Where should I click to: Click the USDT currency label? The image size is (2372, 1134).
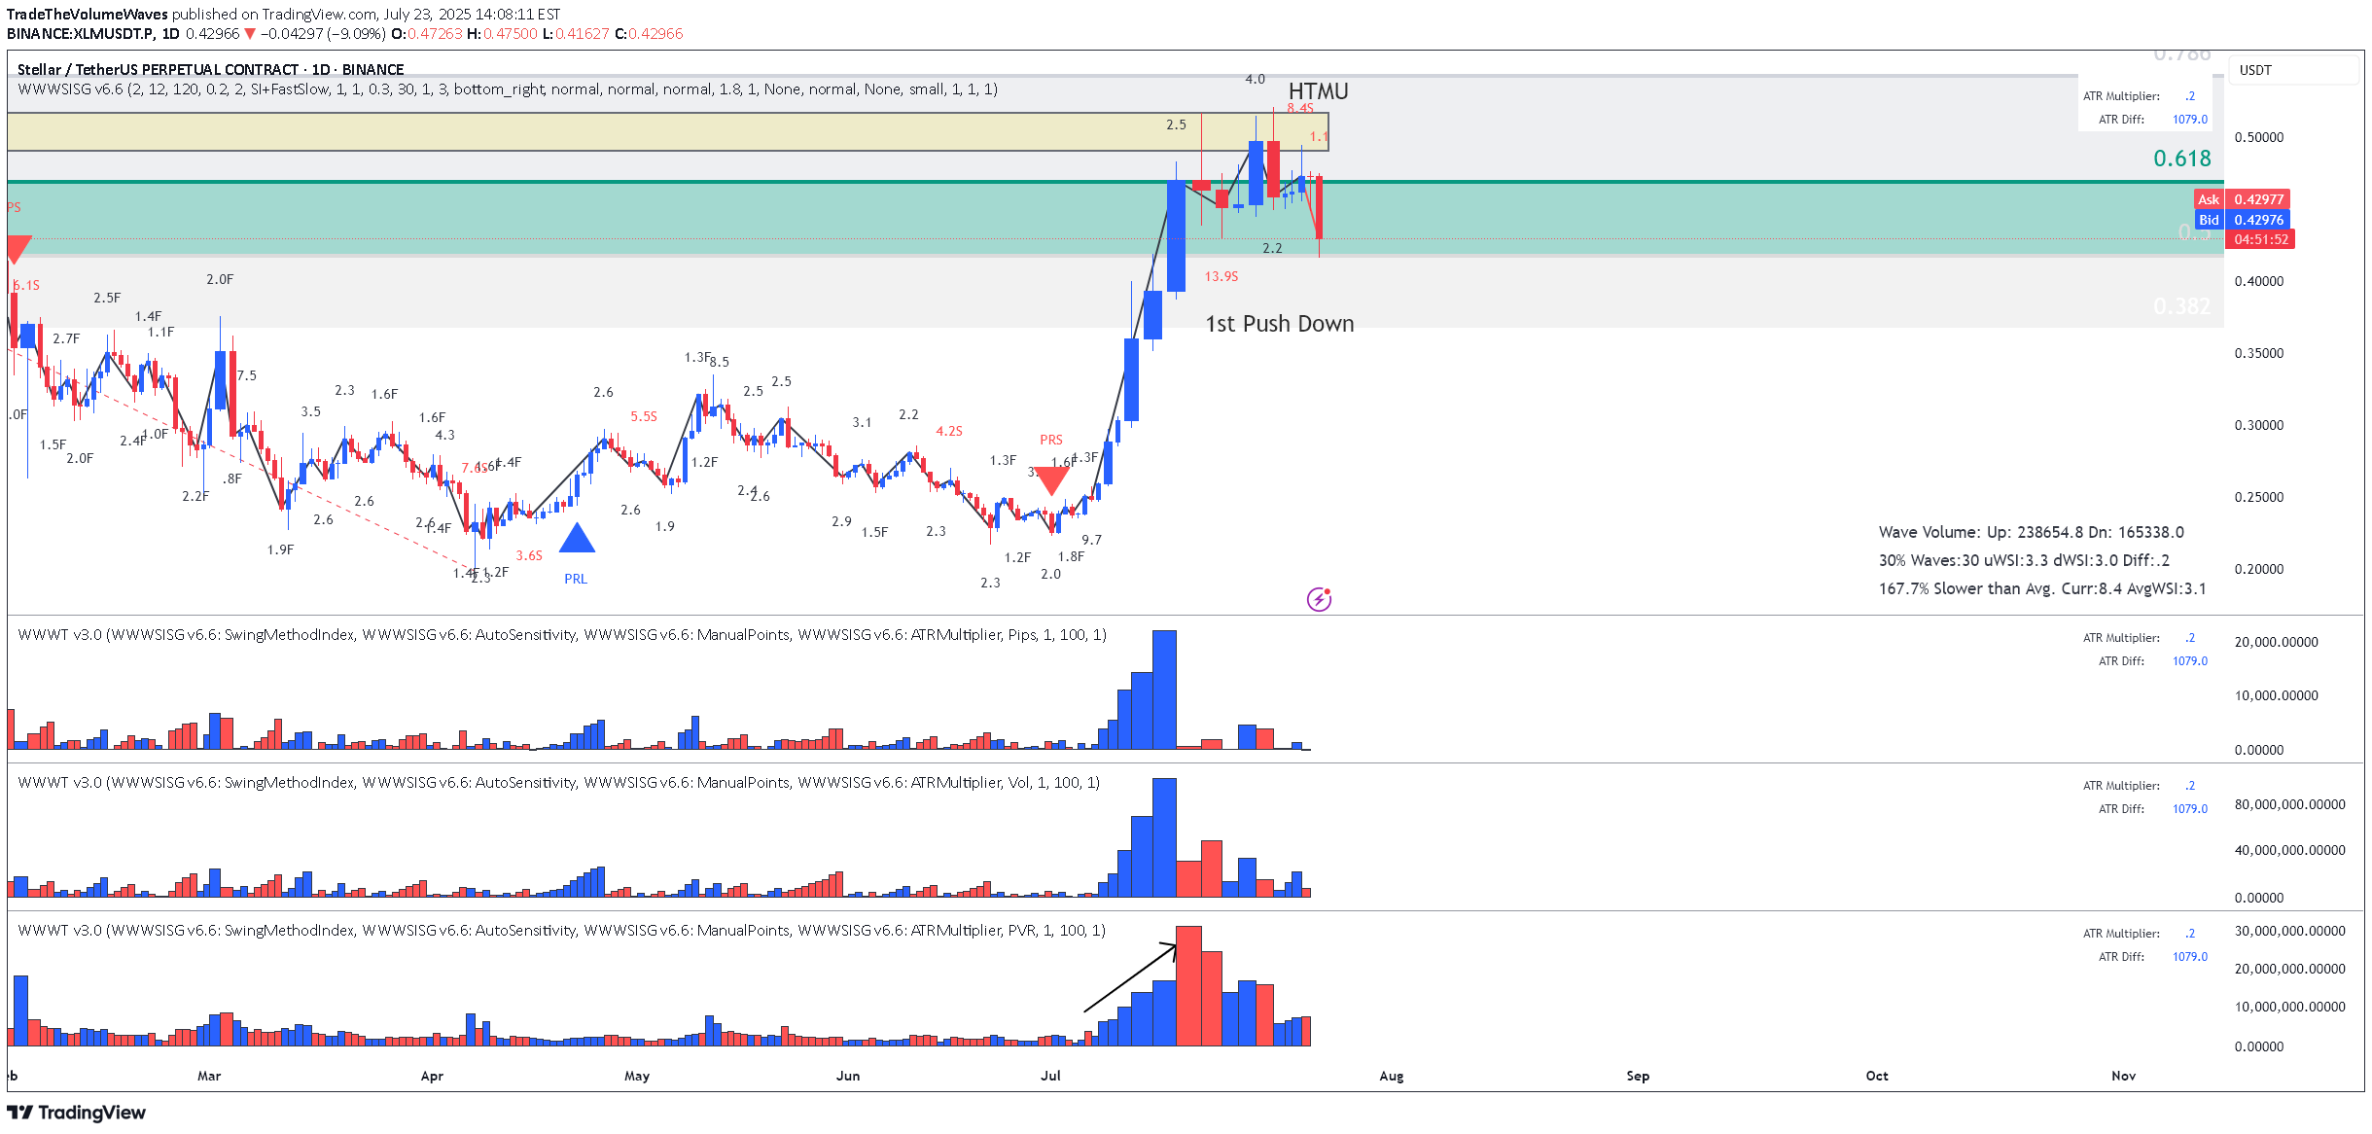2255,70
